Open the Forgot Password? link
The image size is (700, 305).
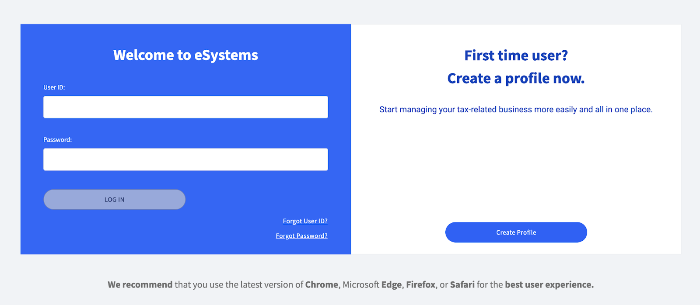pos(301,236)
